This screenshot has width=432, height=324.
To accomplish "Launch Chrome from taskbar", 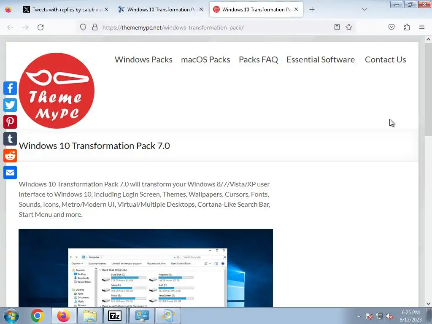I will point(38,316).
